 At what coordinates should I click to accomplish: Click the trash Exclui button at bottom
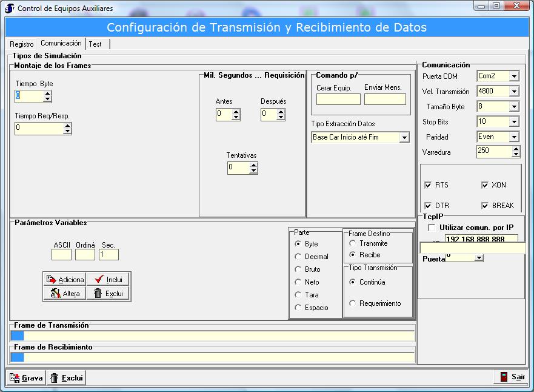(x=66, y=377)
